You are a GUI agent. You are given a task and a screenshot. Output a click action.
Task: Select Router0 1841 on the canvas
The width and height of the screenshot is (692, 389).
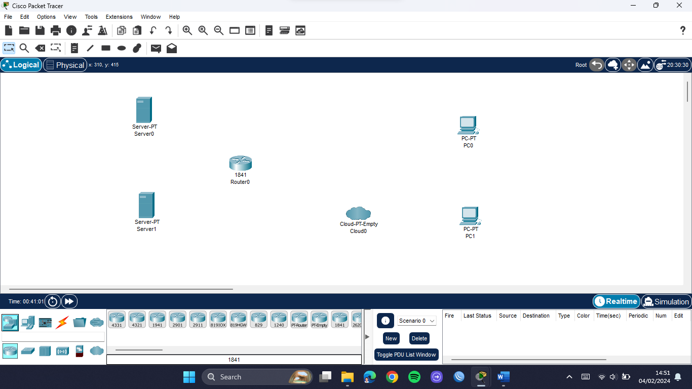point(240,163)
